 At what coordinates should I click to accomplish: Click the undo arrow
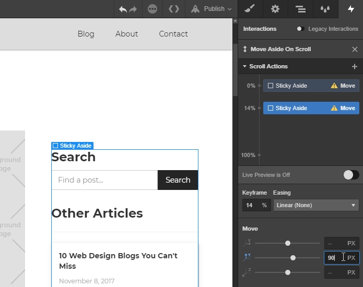pos(123,9)
